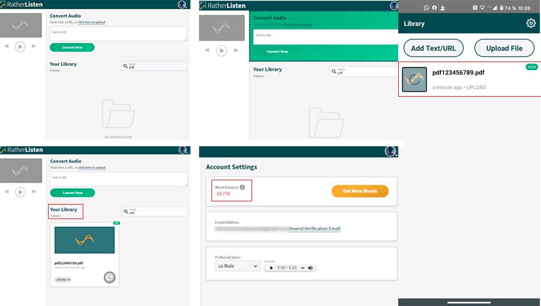Play the voice sample audio
The image size is (541, 306).
click(x=272, y=268)
